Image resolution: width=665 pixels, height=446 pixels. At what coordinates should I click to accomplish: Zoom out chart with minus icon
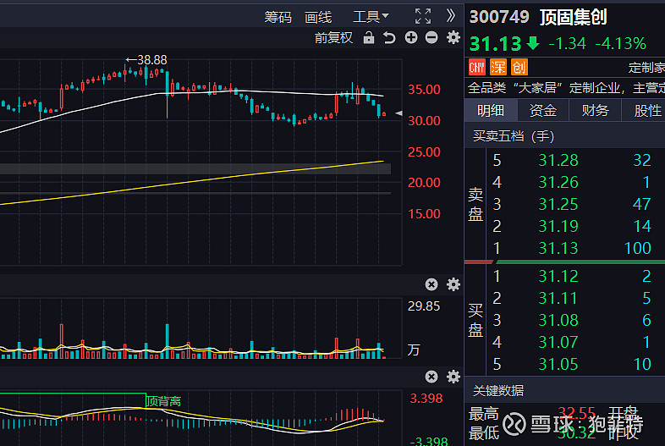[431, 37]
